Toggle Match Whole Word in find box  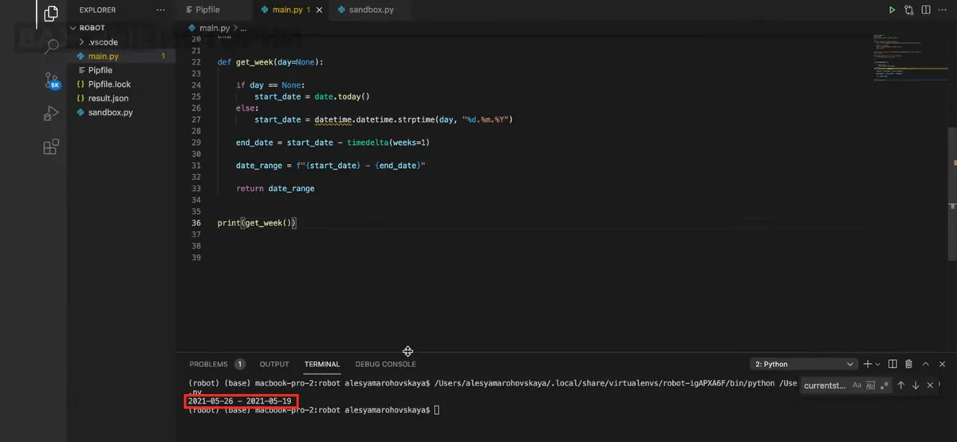point(871,385)
